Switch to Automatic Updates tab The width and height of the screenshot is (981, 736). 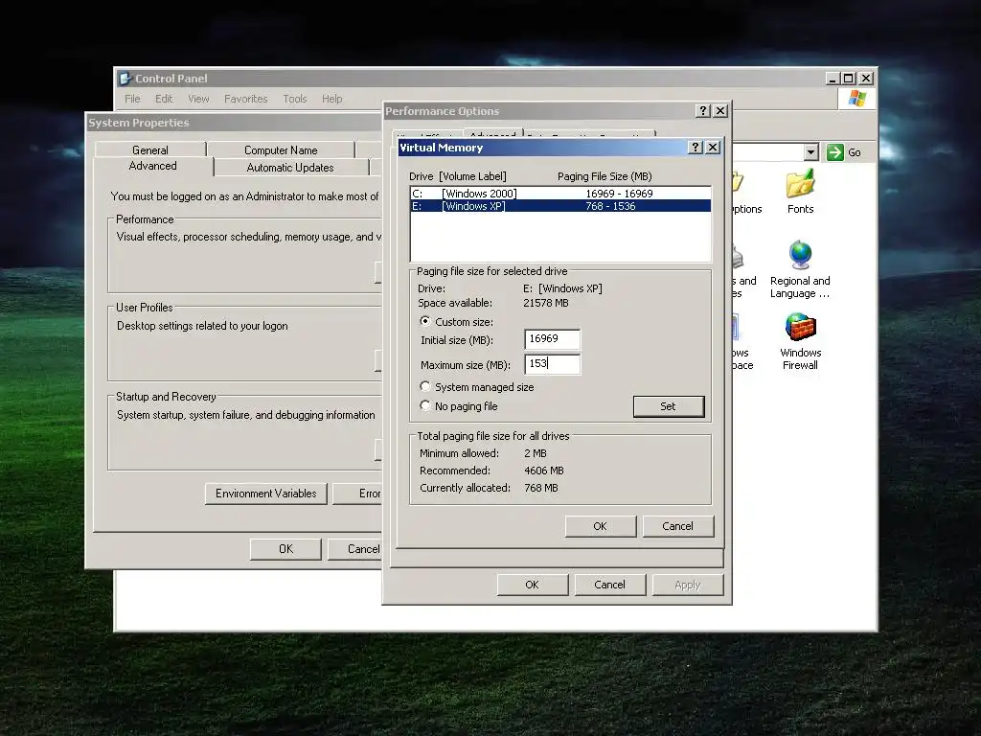pos(290,167)
